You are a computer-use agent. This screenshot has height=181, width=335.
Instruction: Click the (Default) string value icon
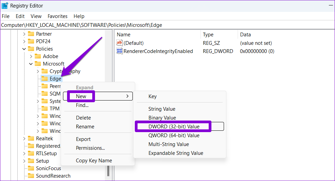click(x=119, y=43)
